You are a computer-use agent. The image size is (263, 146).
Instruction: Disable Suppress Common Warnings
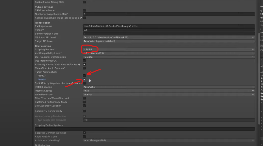click(x=84, y=133)
